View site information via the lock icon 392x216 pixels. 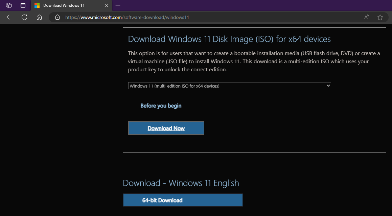(x=57, y=17)
